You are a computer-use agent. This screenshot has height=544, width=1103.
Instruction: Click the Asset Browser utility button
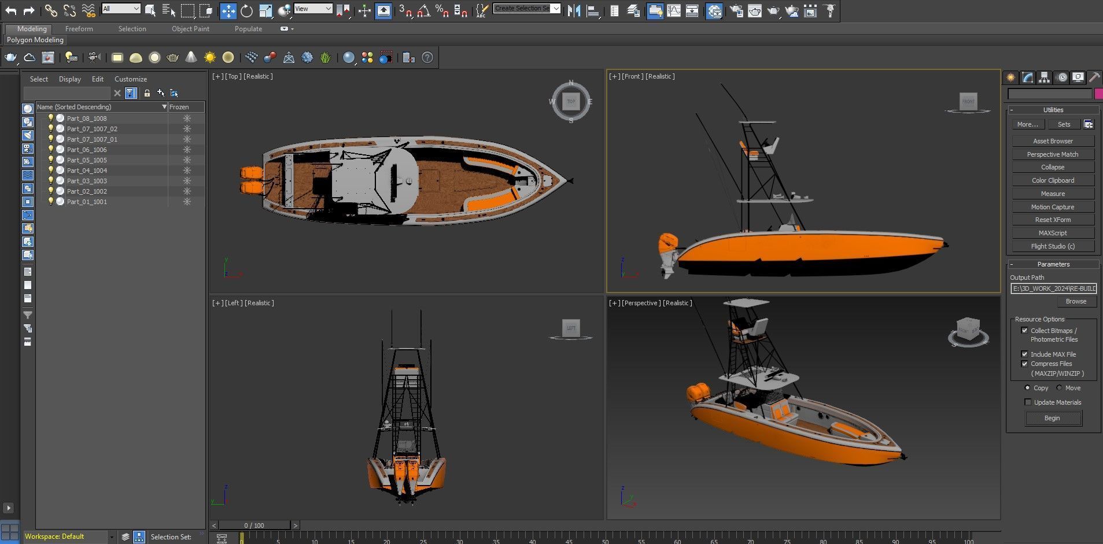tap(1053, 141)
